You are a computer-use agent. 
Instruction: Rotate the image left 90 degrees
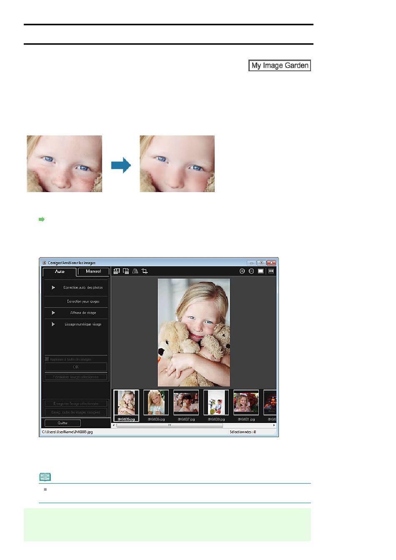[117, 271]
